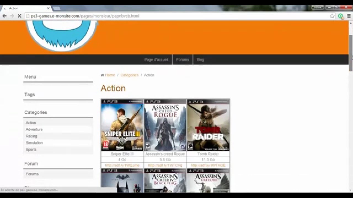Click the Menu sidebar heading

coord(30,77)
